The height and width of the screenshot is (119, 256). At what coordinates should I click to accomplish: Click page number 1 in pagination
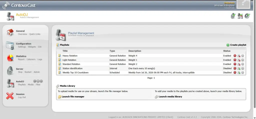154,78
